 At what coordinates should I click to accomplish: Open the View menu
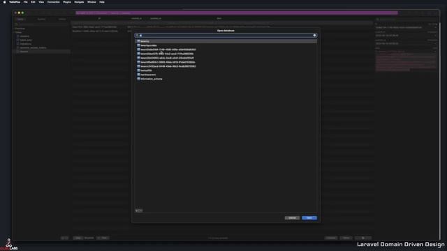click(41, 2)
